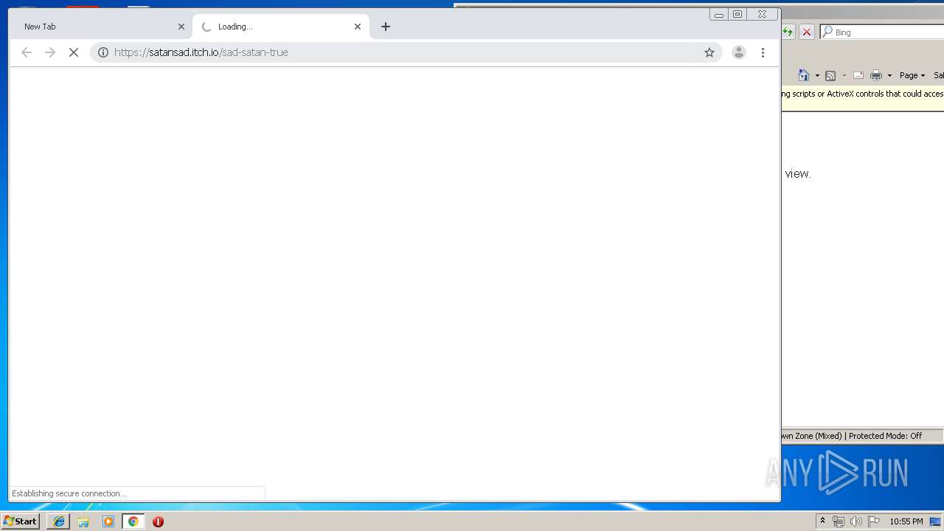Click the 10:55 PM taskbar clock

[906, 521]
